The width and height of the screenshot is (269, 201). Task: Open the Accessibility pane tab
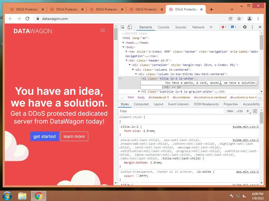[251, 104]
